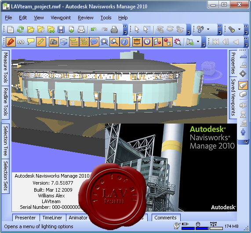Click the ViewCube in the 3D view

tap(208, 69)
